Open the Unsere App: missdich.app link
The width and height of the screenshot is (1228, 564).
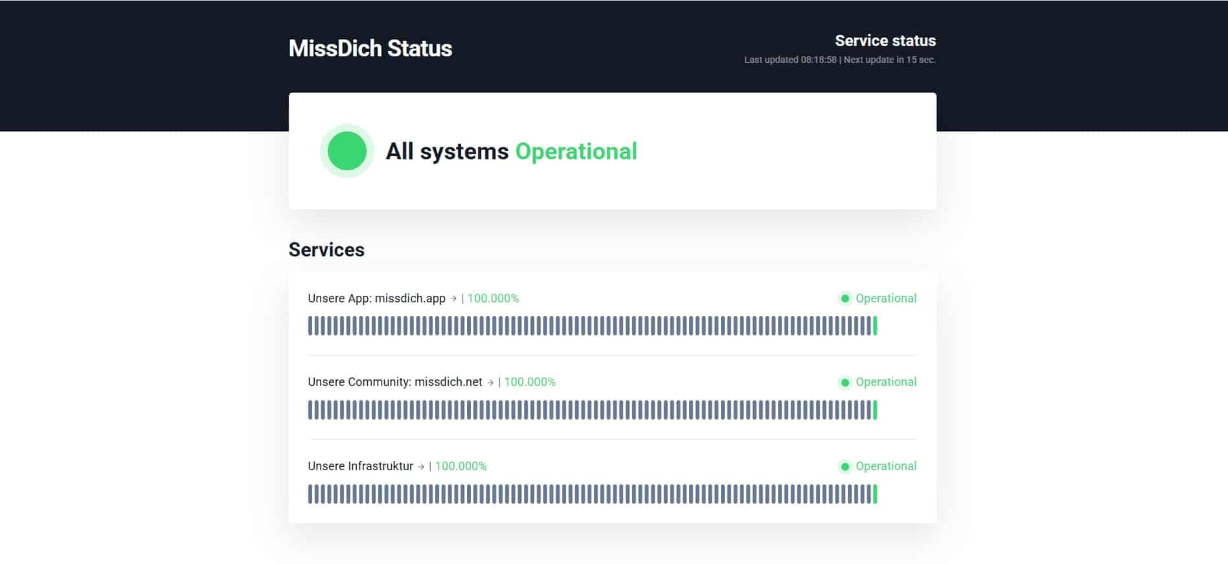[376, 299]
